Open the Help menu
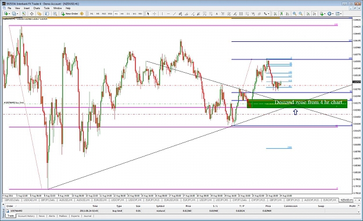 pos(68,8)
